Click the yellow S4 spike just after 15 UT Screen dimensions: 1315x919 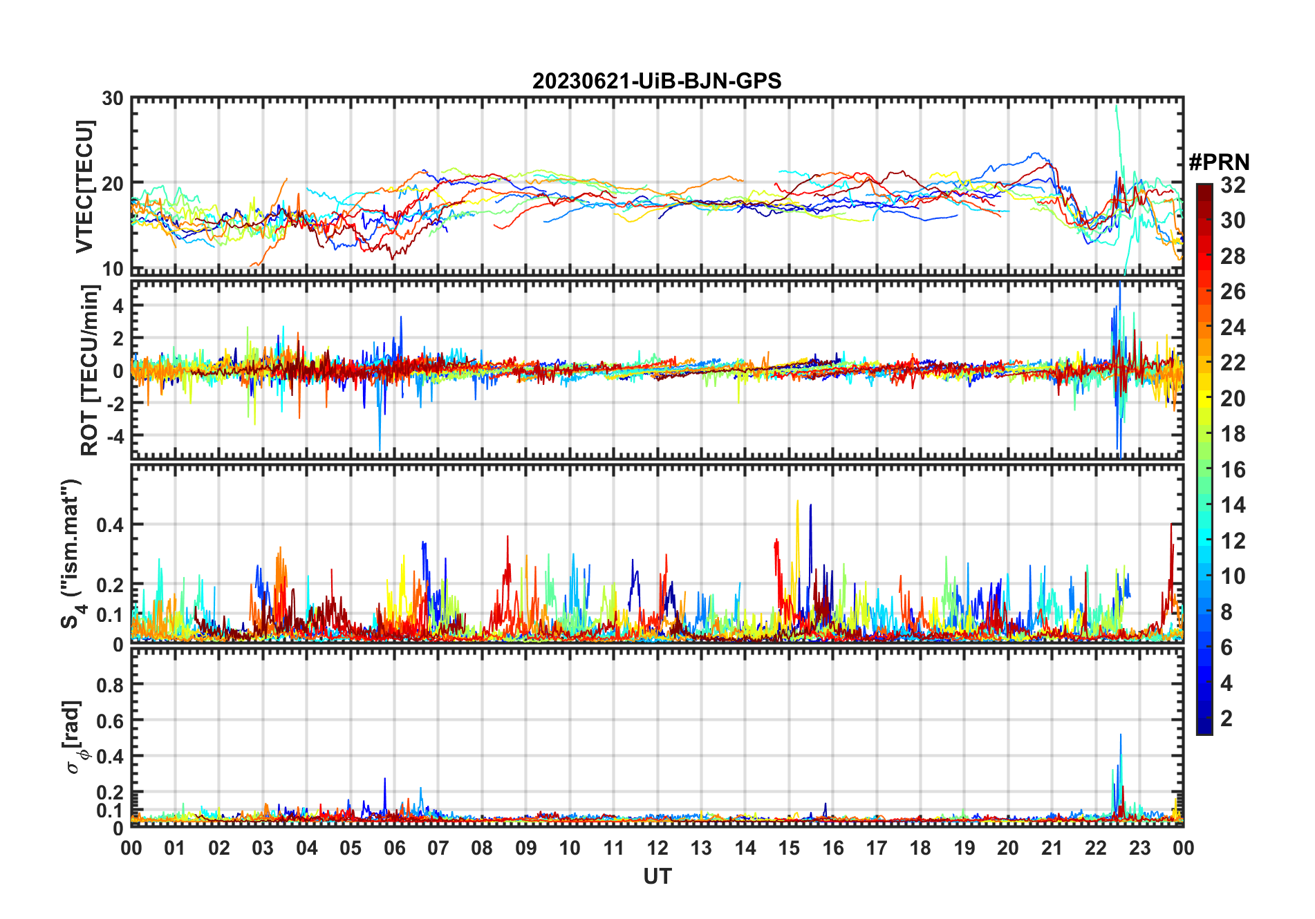click(797, 503)
